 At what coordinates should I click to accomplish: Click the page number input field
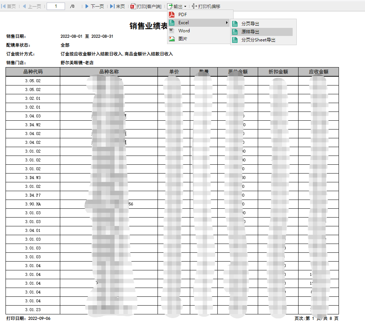click(56, 6)
